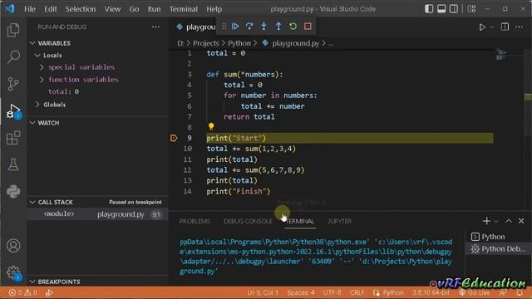Open new terminal launch profile dropdown
This screenshot has width=532, height=299.
tap(495, 222)
